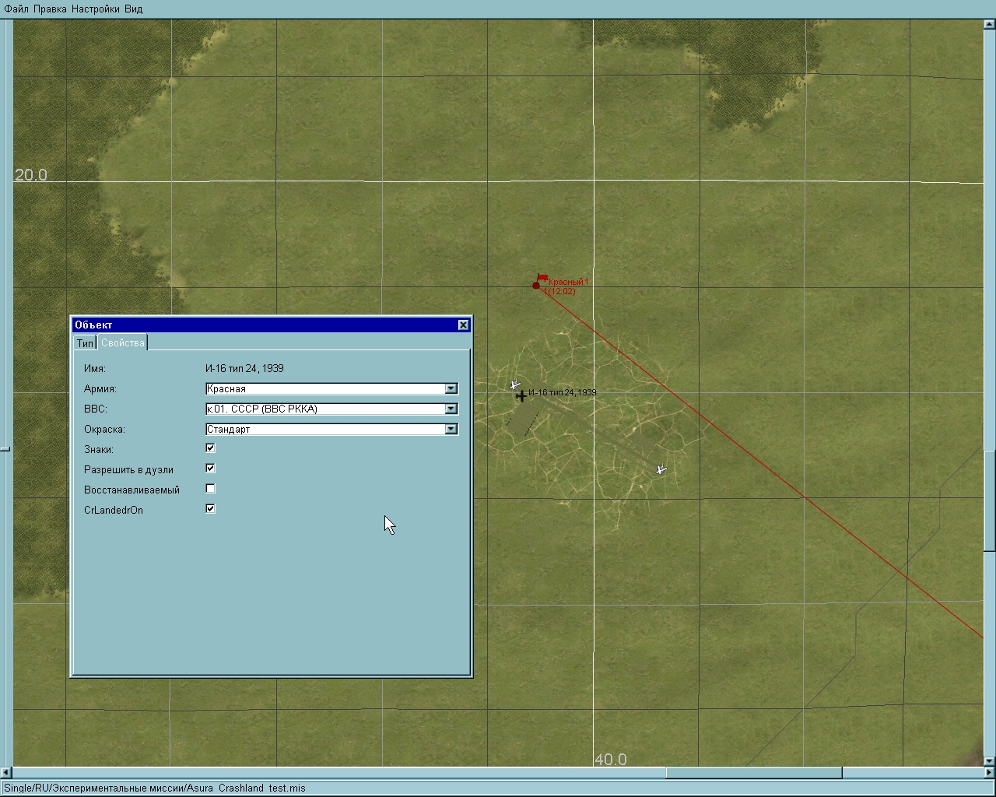This screenshot has height=797, width=996.
Task: Select the red flag waypoint Красный 1
Action: click(x=539, y=281)
